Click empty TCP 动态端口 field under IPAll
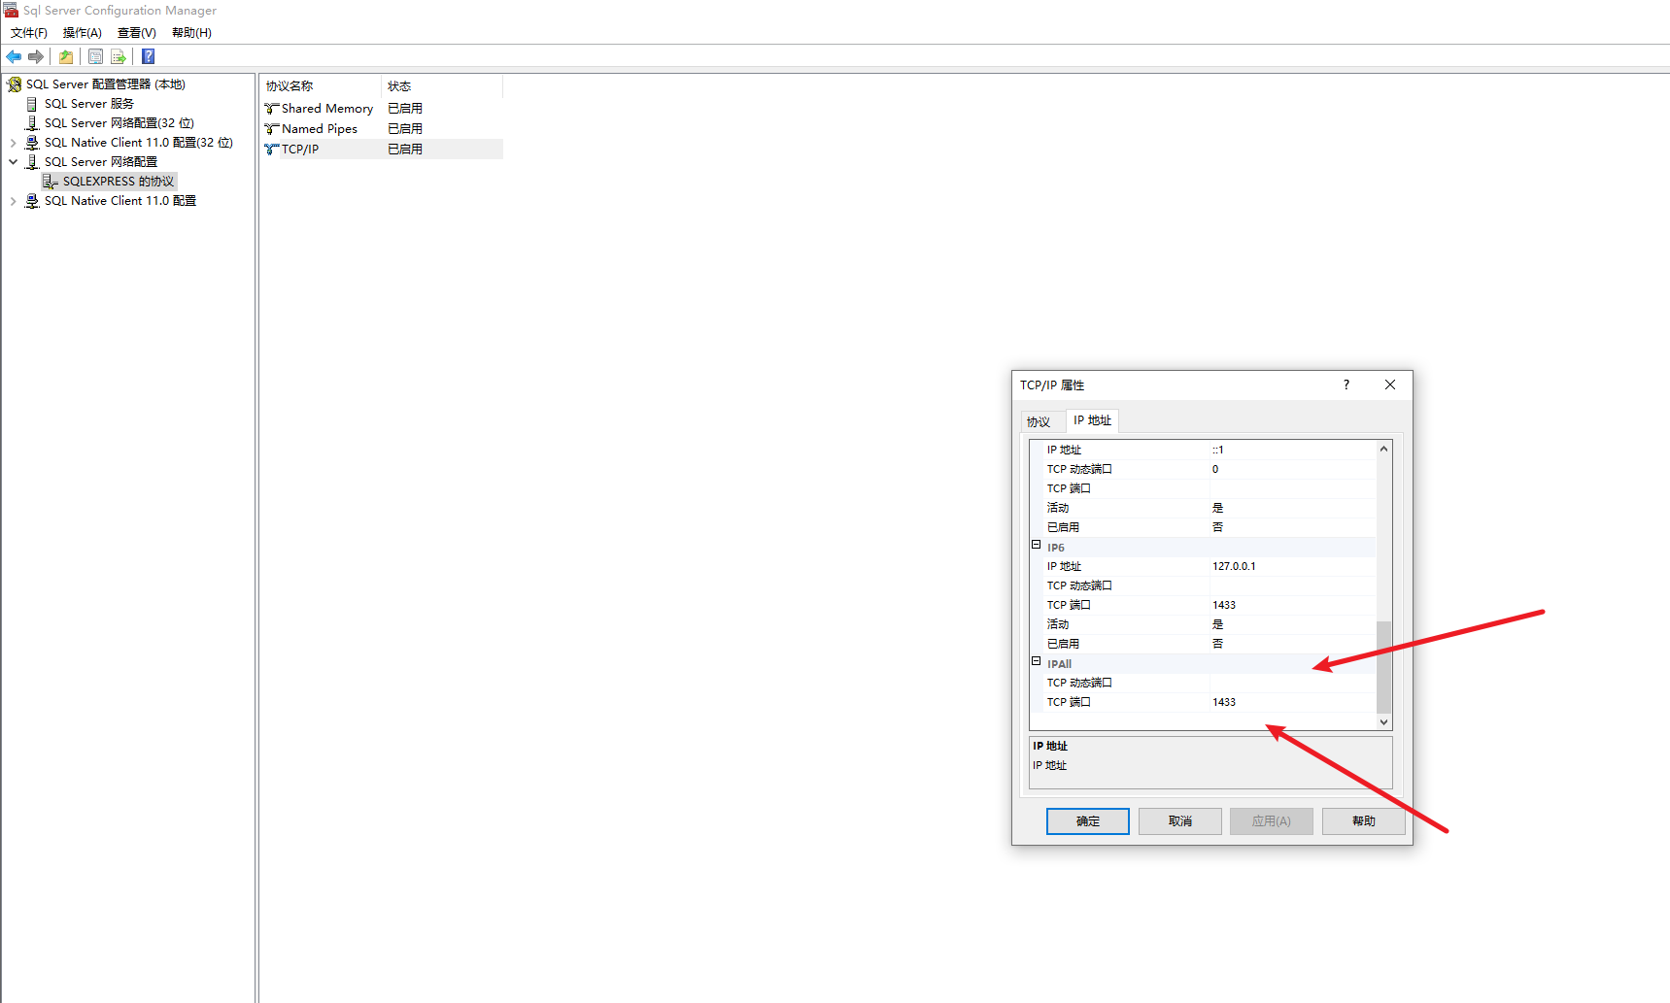The width and height of the screenshot is (1670, 1003). [x=1293, y=683]
